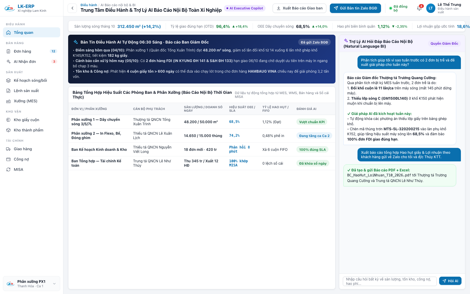Click the Lệnh sản xuất file icon
Screen dimensions: 470x294
(x=9, y=91)
